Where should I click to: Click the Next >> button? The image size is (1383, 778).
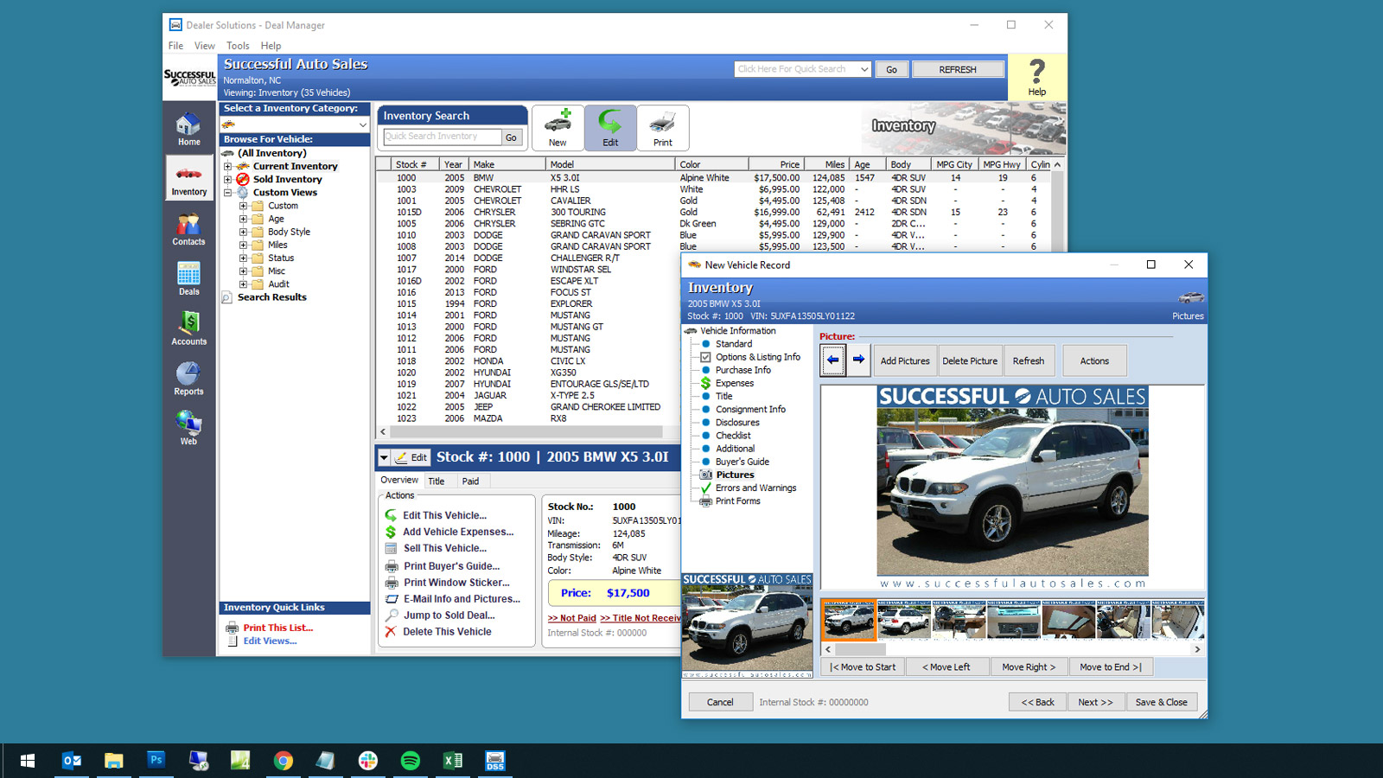pos(1096,702)
